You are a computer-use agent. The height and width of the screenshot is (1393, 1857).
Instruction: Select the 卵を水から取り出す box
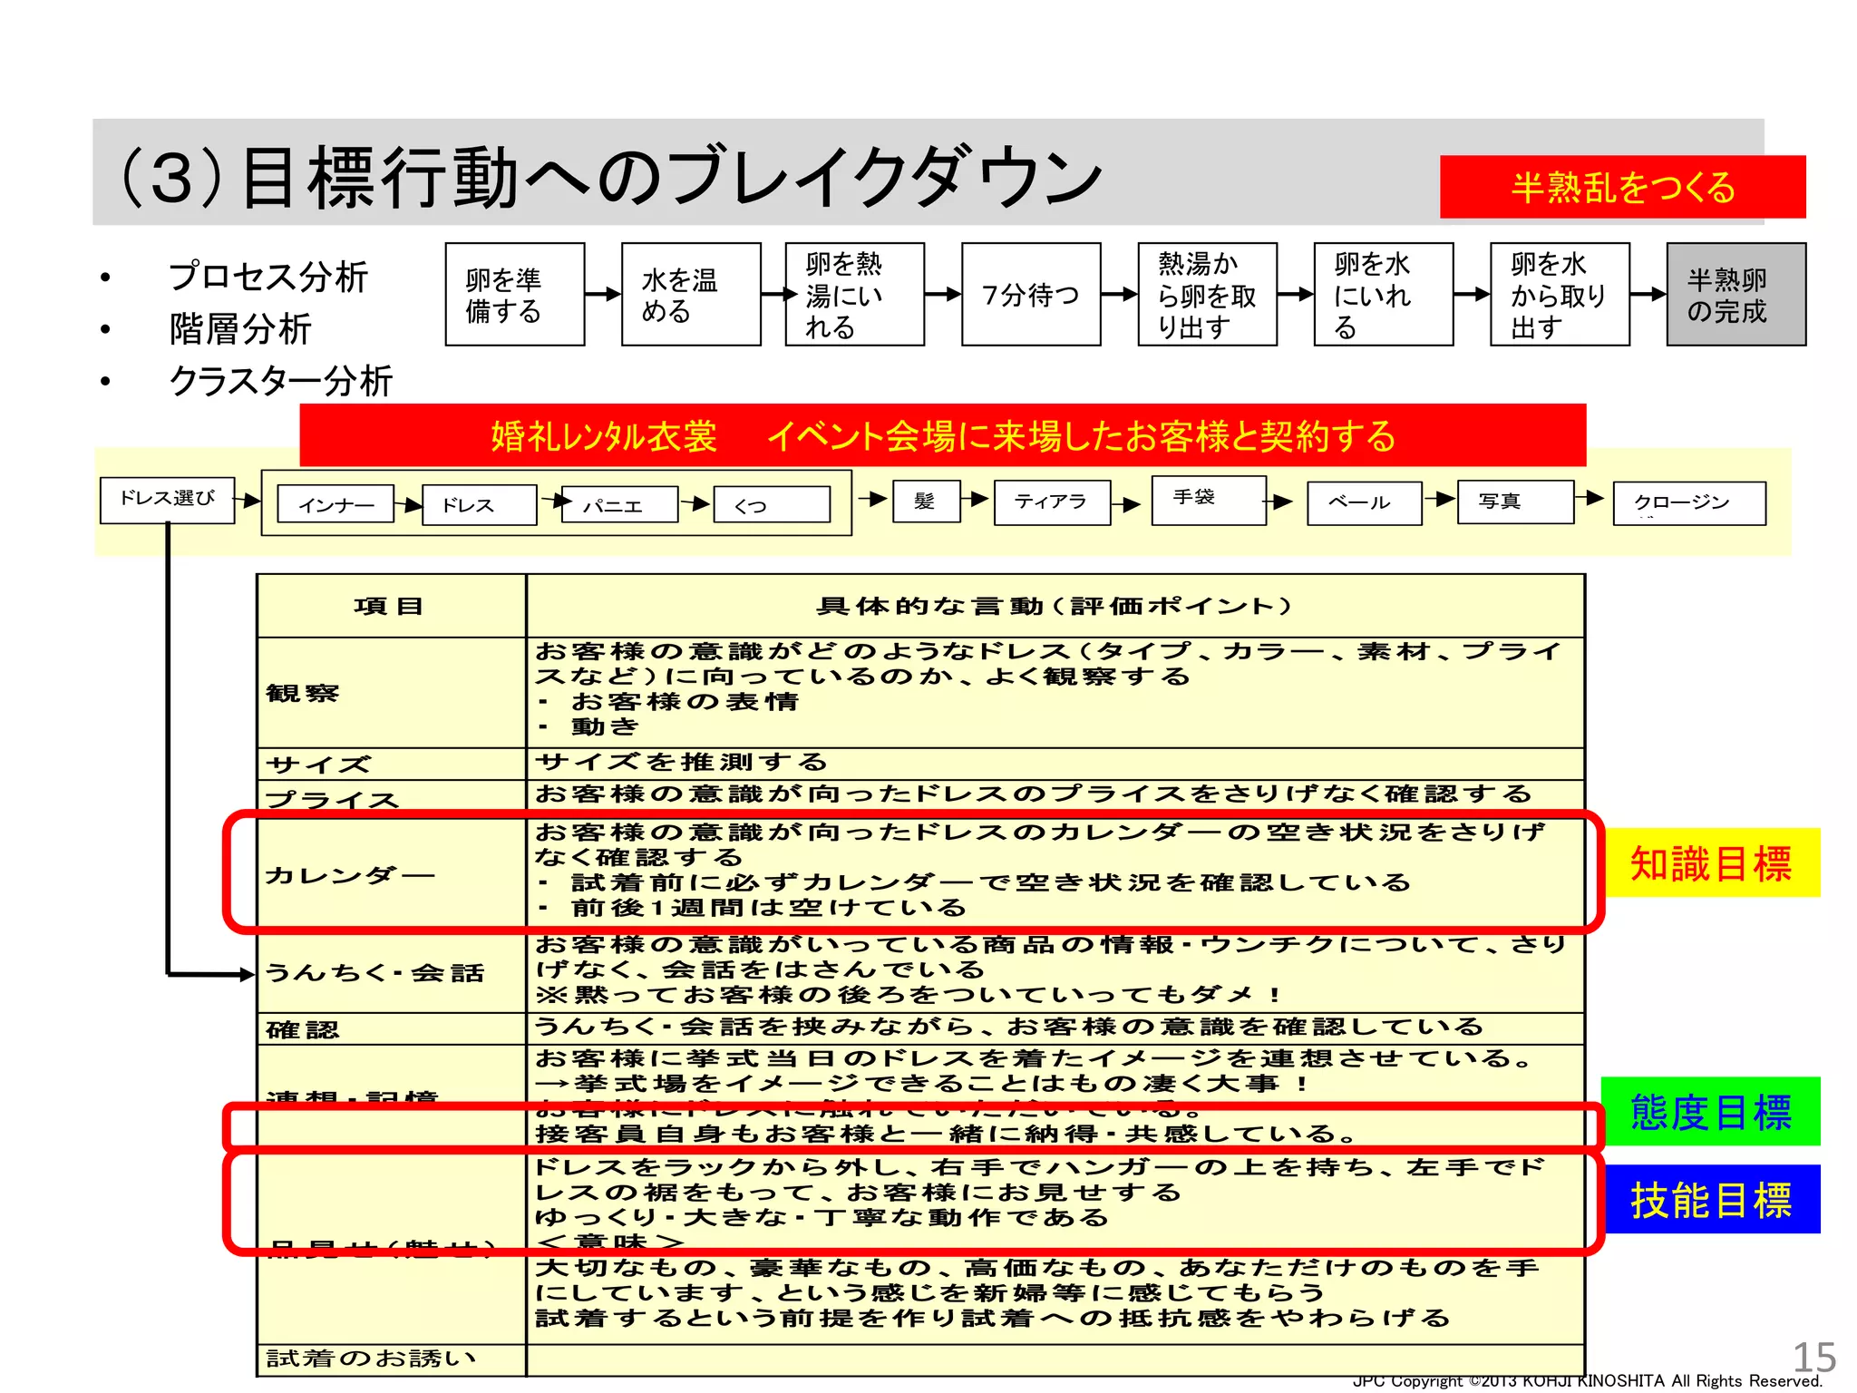1560,294
